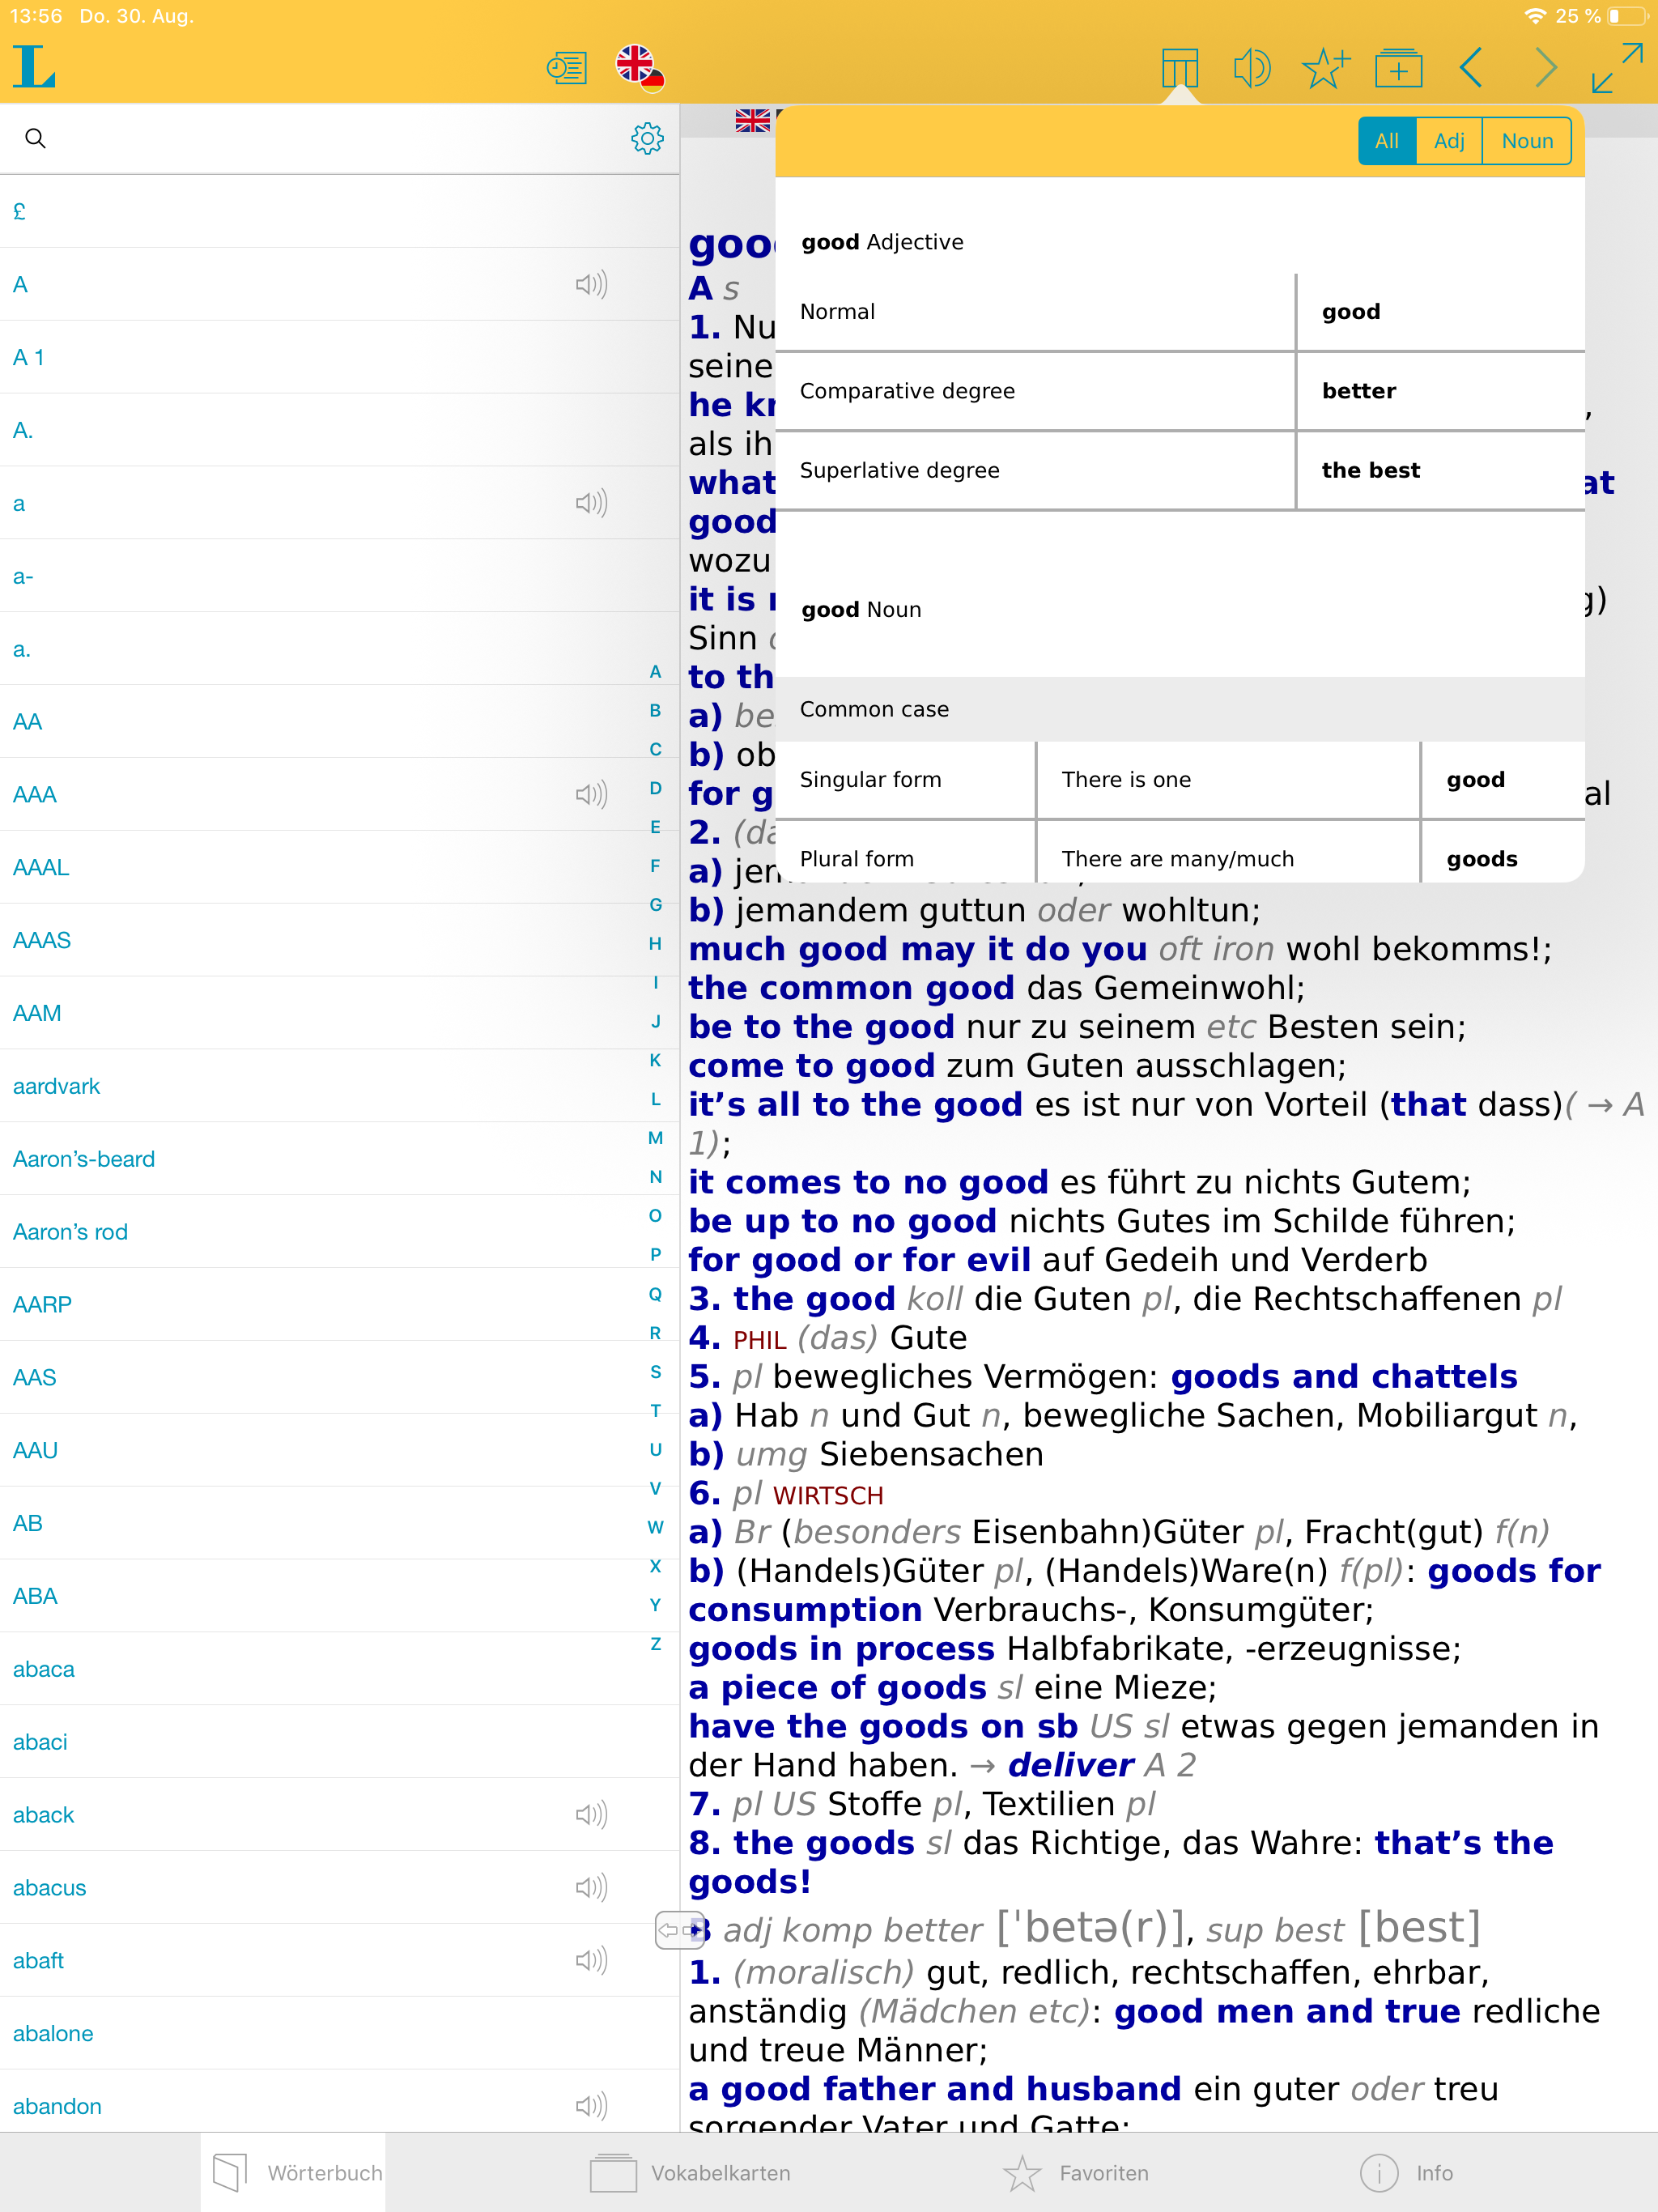Screen dimensions: 1658x2212
Task: Jump to letter M in the alphabet index
Action: coord(655,1138)
